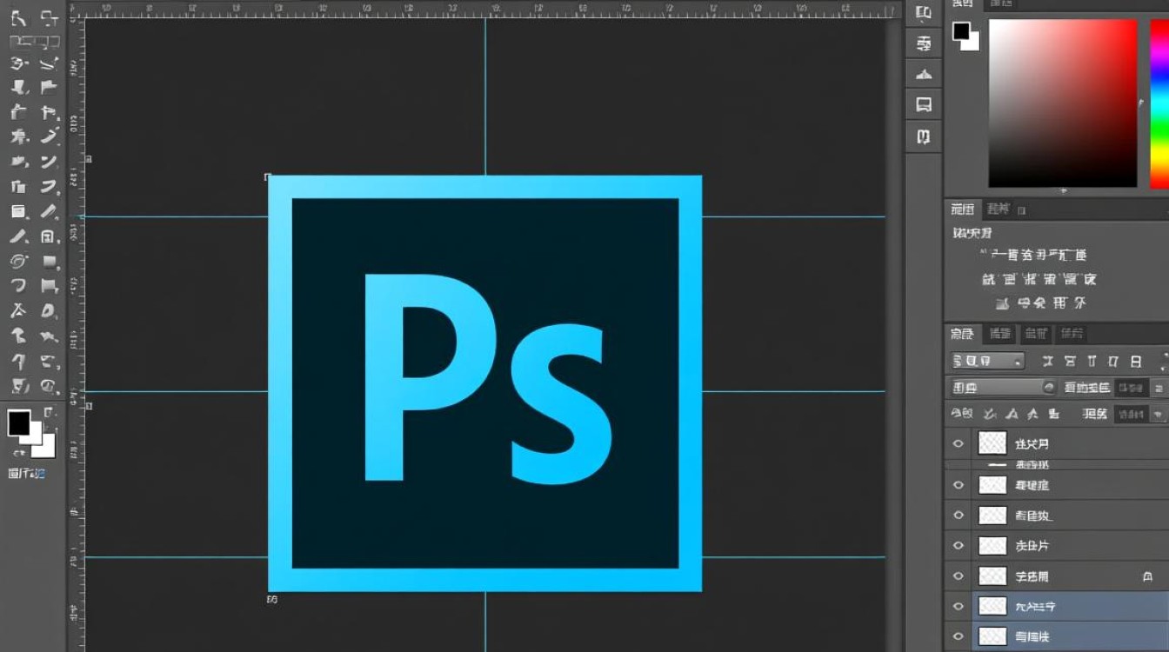Hide the fourth layer in the Layers panel

click(x=959, y=545)
